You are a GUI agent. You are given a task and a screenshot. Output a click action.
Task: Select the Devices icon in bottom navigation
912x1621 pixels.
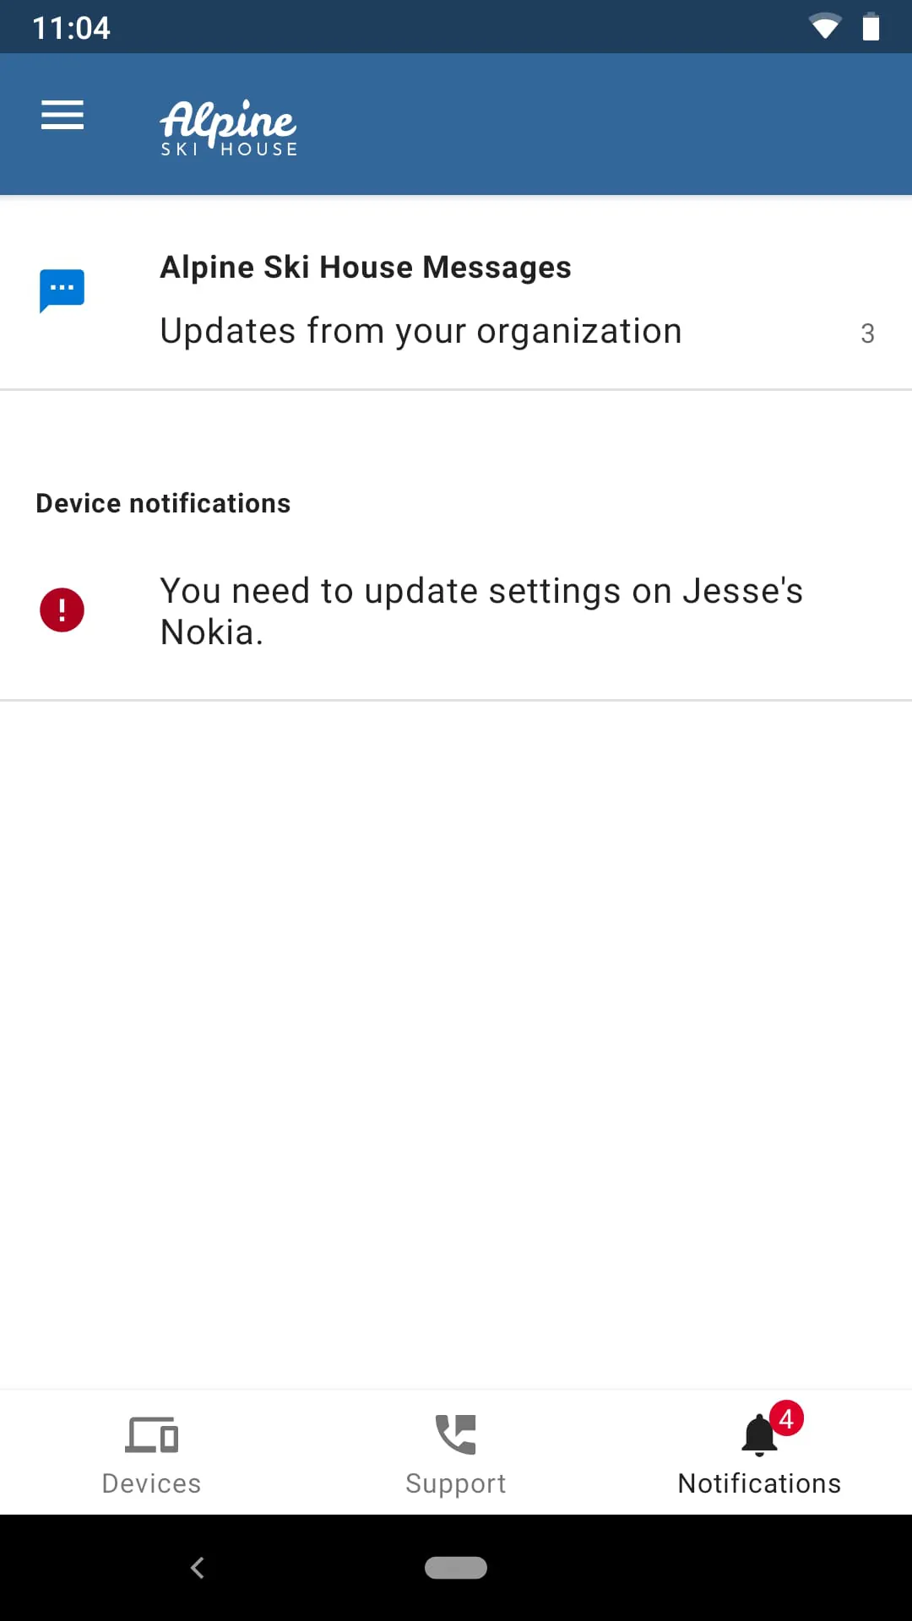tap(151, 1434)
